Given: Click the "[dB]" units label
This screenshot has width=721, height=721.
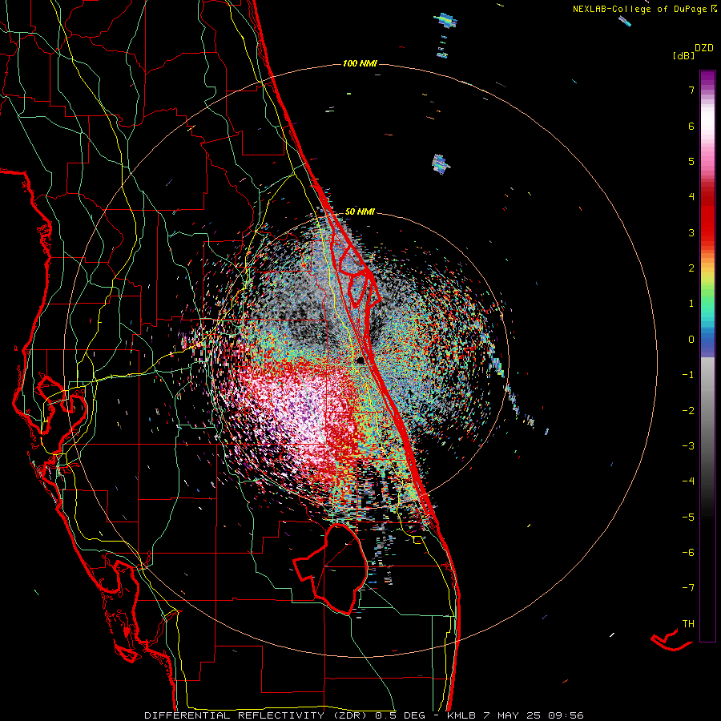Looking at the screenshot, I should pyautogui.click(x=683, y=55).
